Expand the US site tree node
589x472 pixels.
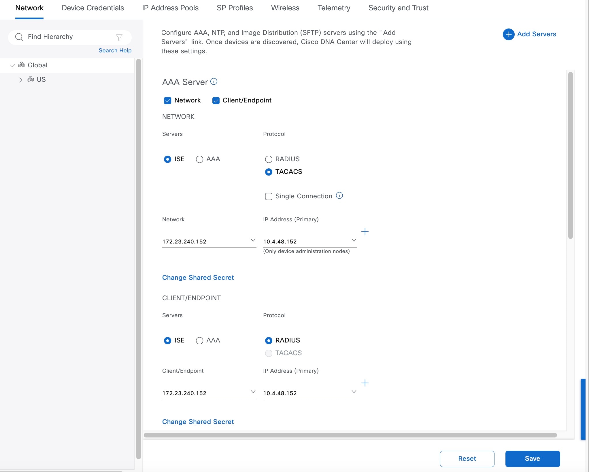(x=21, y=80)
